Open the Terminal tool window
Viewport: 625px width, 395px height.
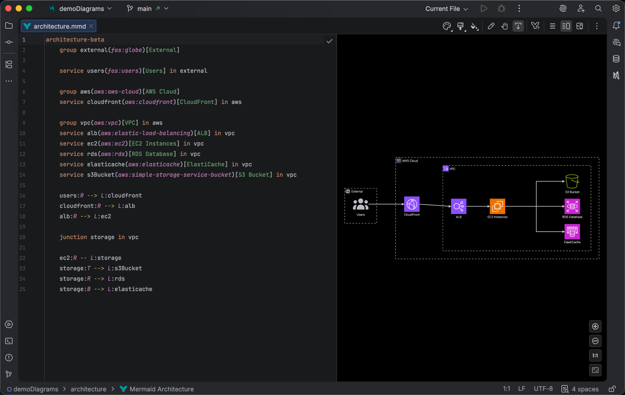[9, 341]
